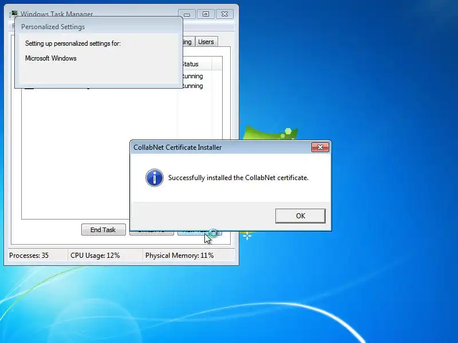Minimize the Windows Task Manager window

187,14
